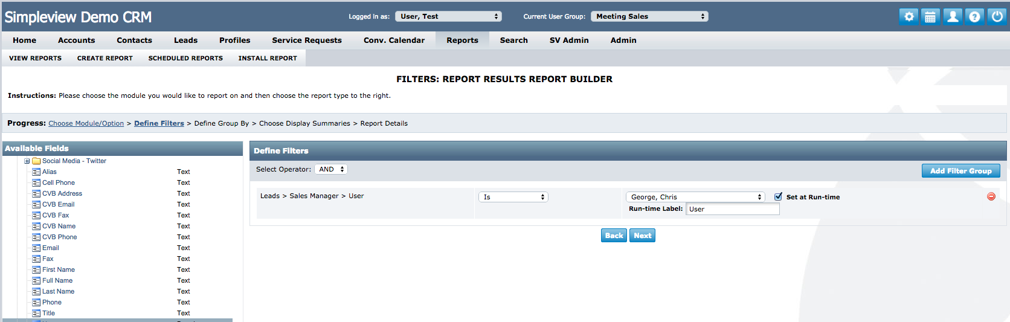Switch to Scheduled Reports submenu

(x=185, y=59)
